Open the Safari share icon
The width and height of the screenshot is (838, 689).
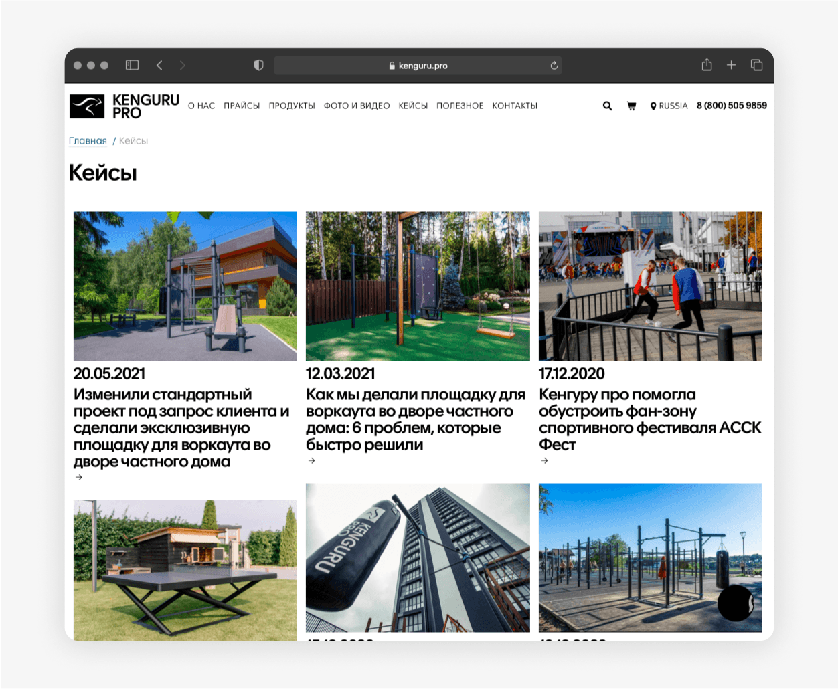707,64
